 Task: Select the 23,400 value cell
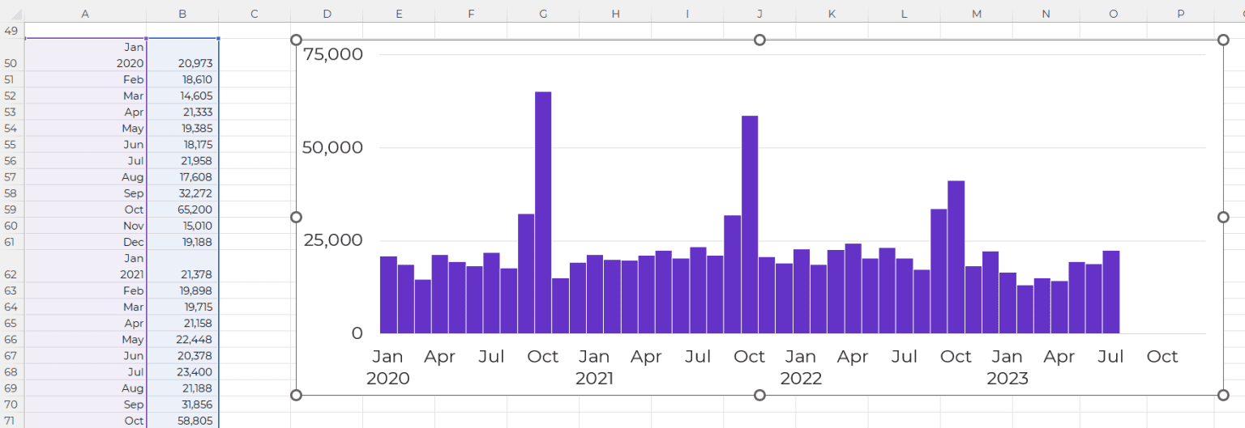[182, 371]
